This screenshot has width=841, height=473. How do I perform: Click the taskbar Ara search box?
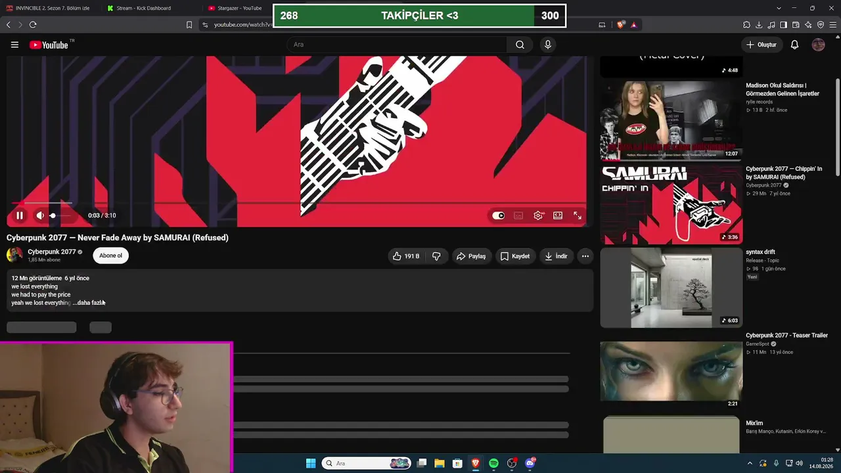pos(366,463)
